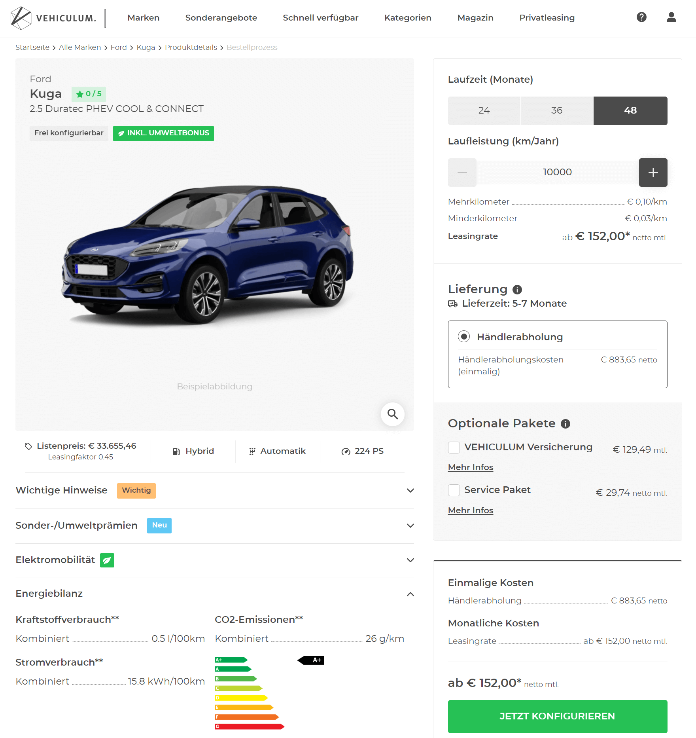Click the price tag icon by Listenpreis

coord(28,446)
